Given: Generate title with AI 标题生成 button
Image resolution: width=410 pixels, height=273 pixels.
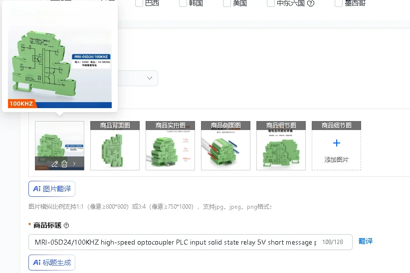Looking at the screenshot, I should point(52,262).
